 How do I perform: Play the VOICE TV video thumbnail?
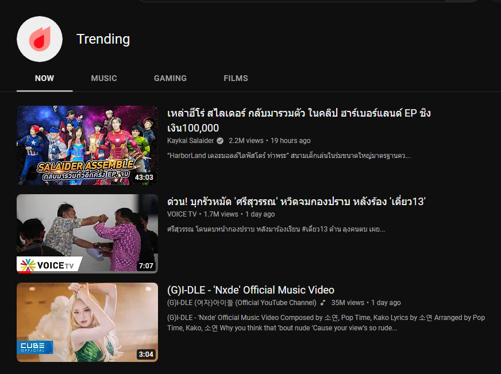87,234
